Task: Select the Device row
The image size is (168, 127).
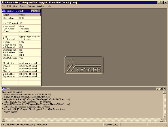Action: (22, 66)
